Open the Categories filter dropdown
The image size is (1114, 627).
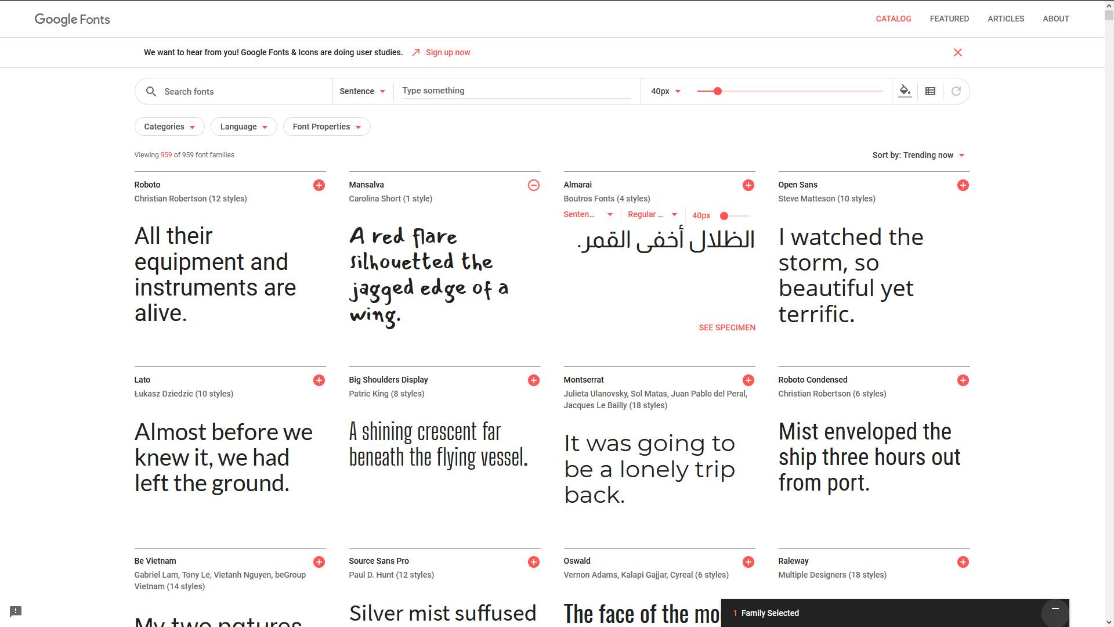tap(169, 127)
